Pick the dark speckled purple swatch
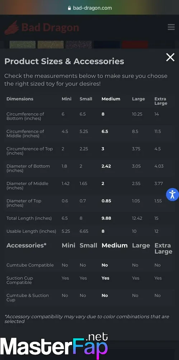Screen dimensions: 179x360 pyautogui.click(x=79, y=45)
